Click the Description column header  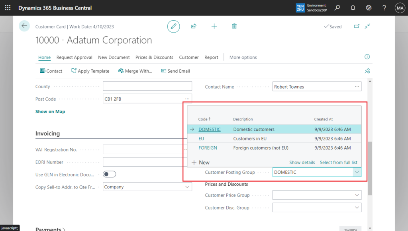click(x=243, y=119)
